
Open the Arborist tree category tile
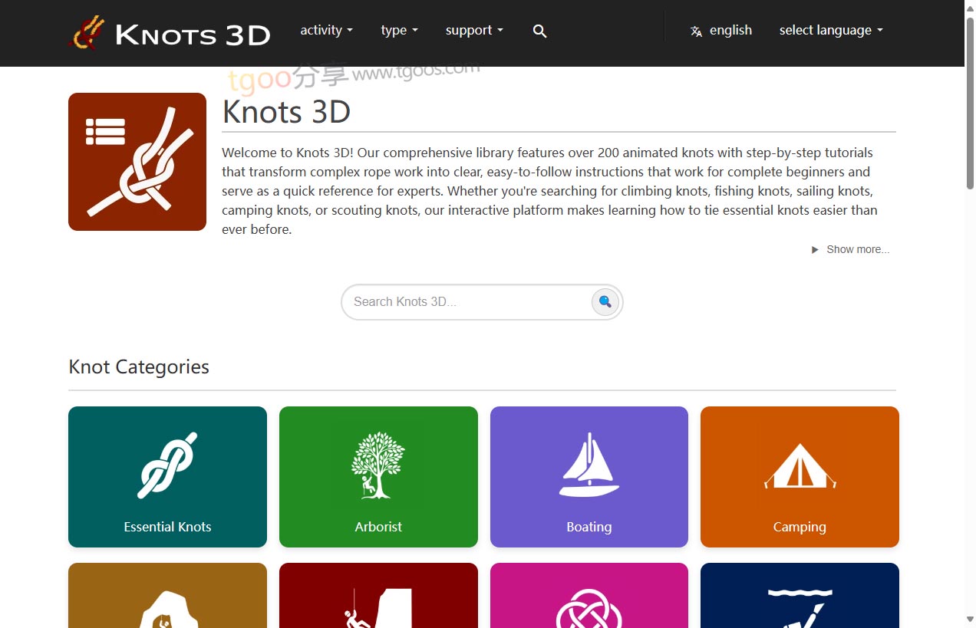tap(378, 476)
